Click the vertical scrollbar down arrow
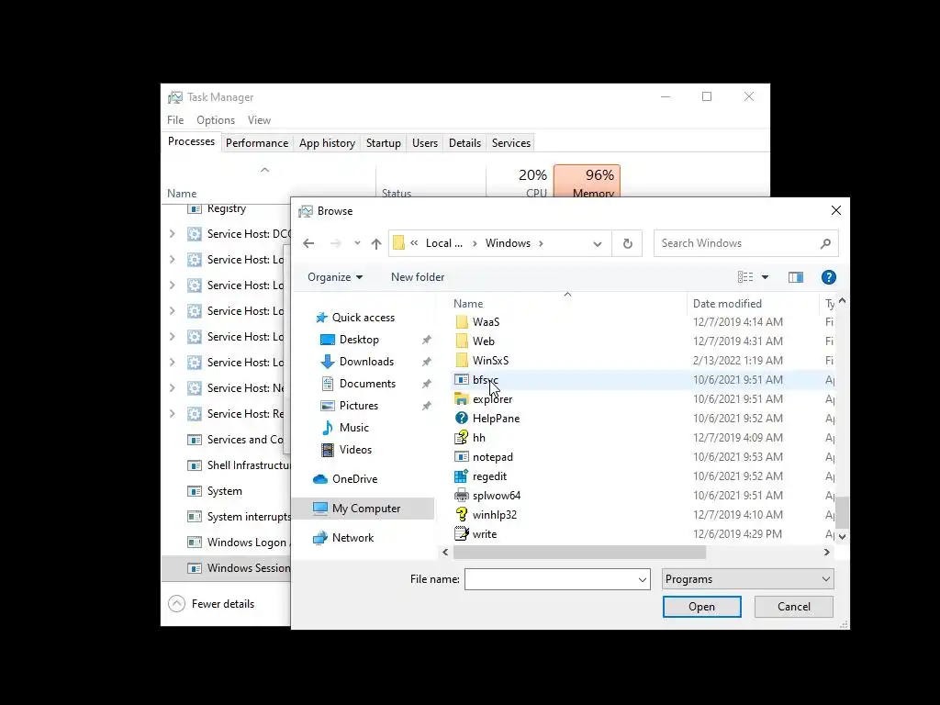940x705 pixels. pyautogui.click(x=843, y=536)
